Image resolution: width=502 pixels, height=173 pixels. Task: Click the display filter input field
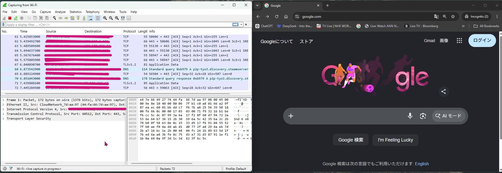pyautogui.click(x=118, y=25)
